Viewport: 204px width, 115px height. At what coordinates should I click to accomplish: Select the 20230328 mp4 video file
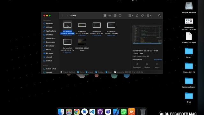coord(82,42)
